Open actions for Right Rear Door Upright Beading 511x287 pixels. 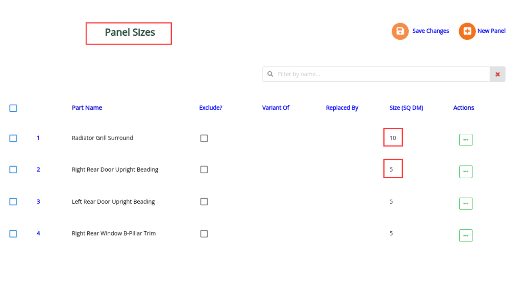tap(466, 171)
